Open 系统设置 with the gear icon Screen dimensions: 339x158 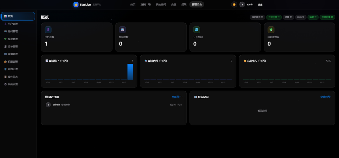click(18, 84)
